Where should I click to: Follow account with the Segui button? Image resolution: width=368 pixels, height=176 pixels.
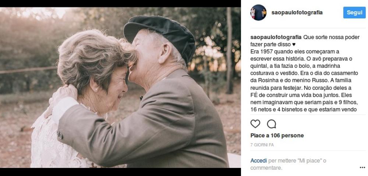(354, 13)
